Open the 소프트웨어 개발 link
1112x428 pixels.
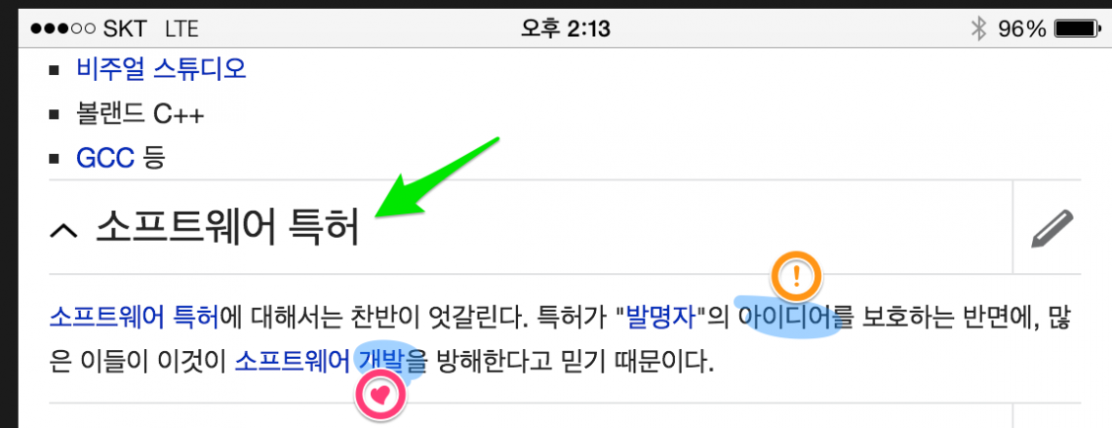click(x=321, y=363)
